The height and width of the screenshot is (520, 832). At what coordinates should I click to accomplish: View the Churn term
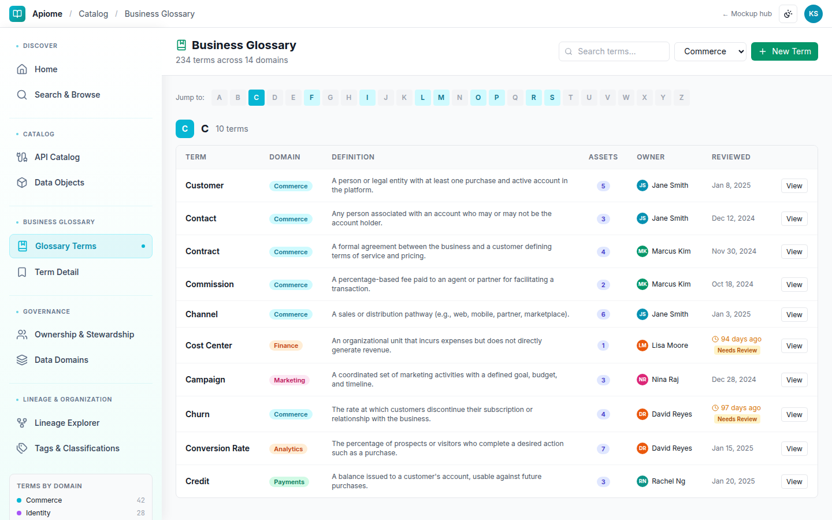point(794,415)
